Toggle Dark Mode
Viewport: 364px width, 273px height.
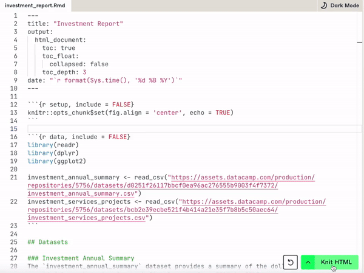[x=340, y=5]
